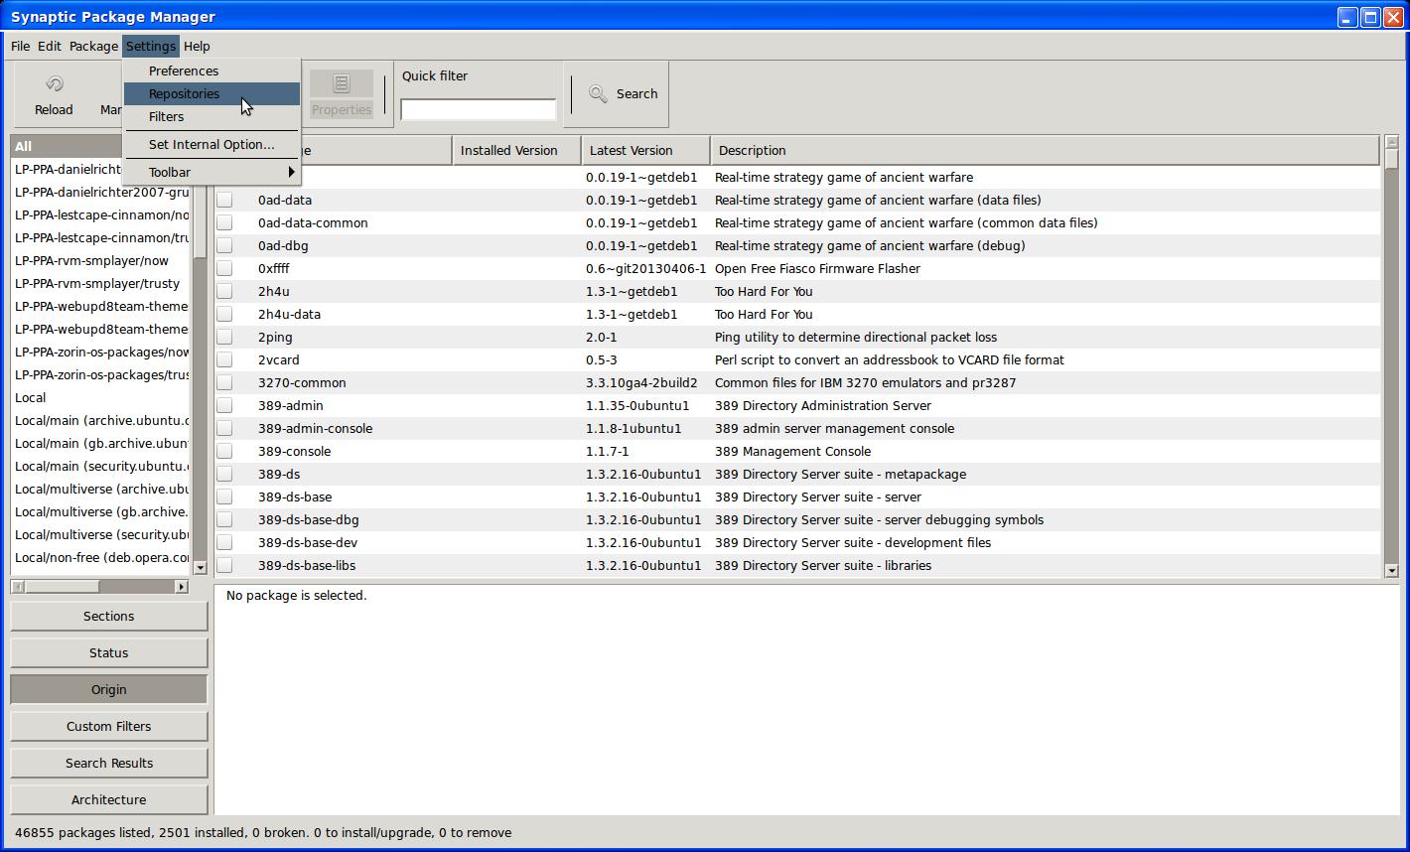Click the origin list horizontal scrollbar thumb
The image size is (1410, 852).
point(62,587)
